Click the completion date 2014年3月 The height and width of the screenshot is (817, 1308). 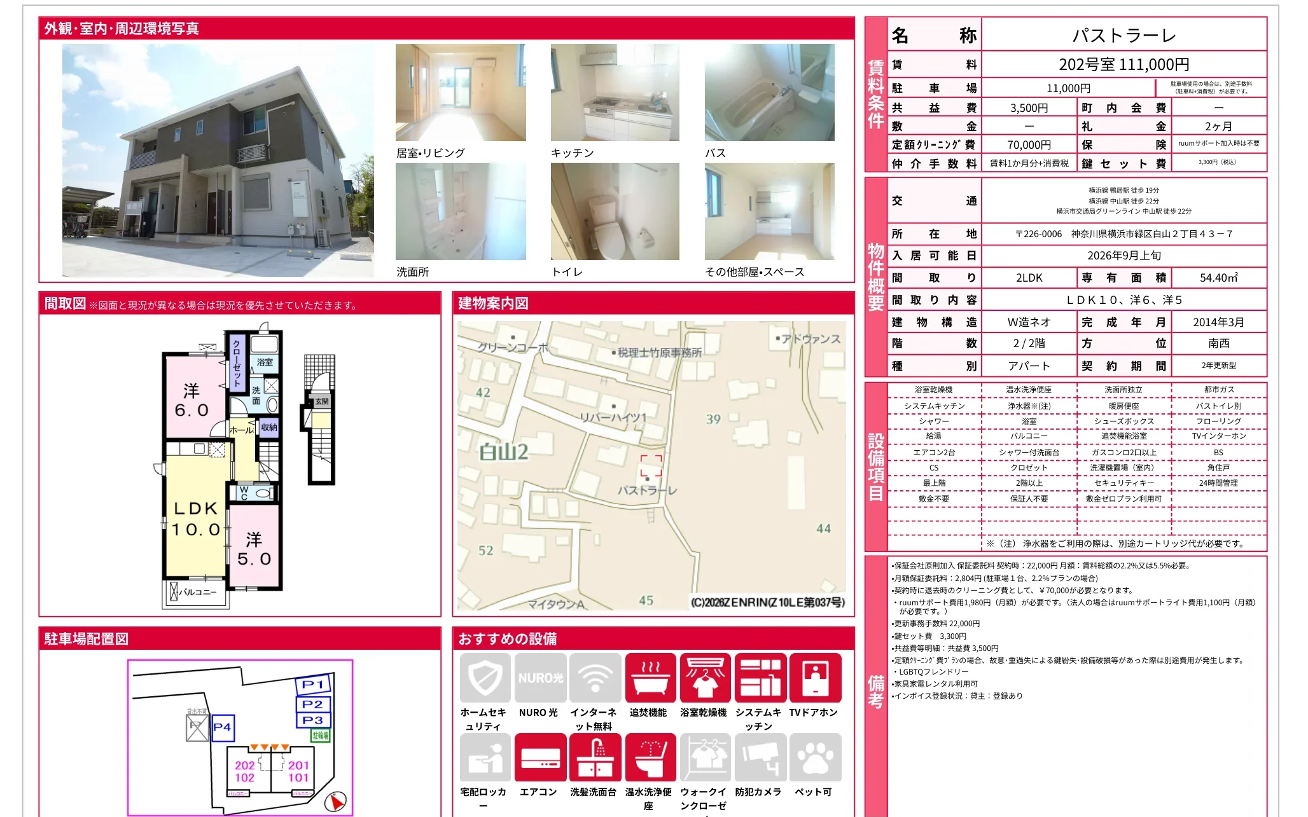(x=1218, y=322)
